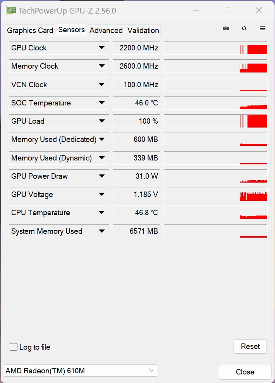Open the AMD Radeon 610M device selector
The width and height of the screenshot is (275, 383).
(80, 371)
